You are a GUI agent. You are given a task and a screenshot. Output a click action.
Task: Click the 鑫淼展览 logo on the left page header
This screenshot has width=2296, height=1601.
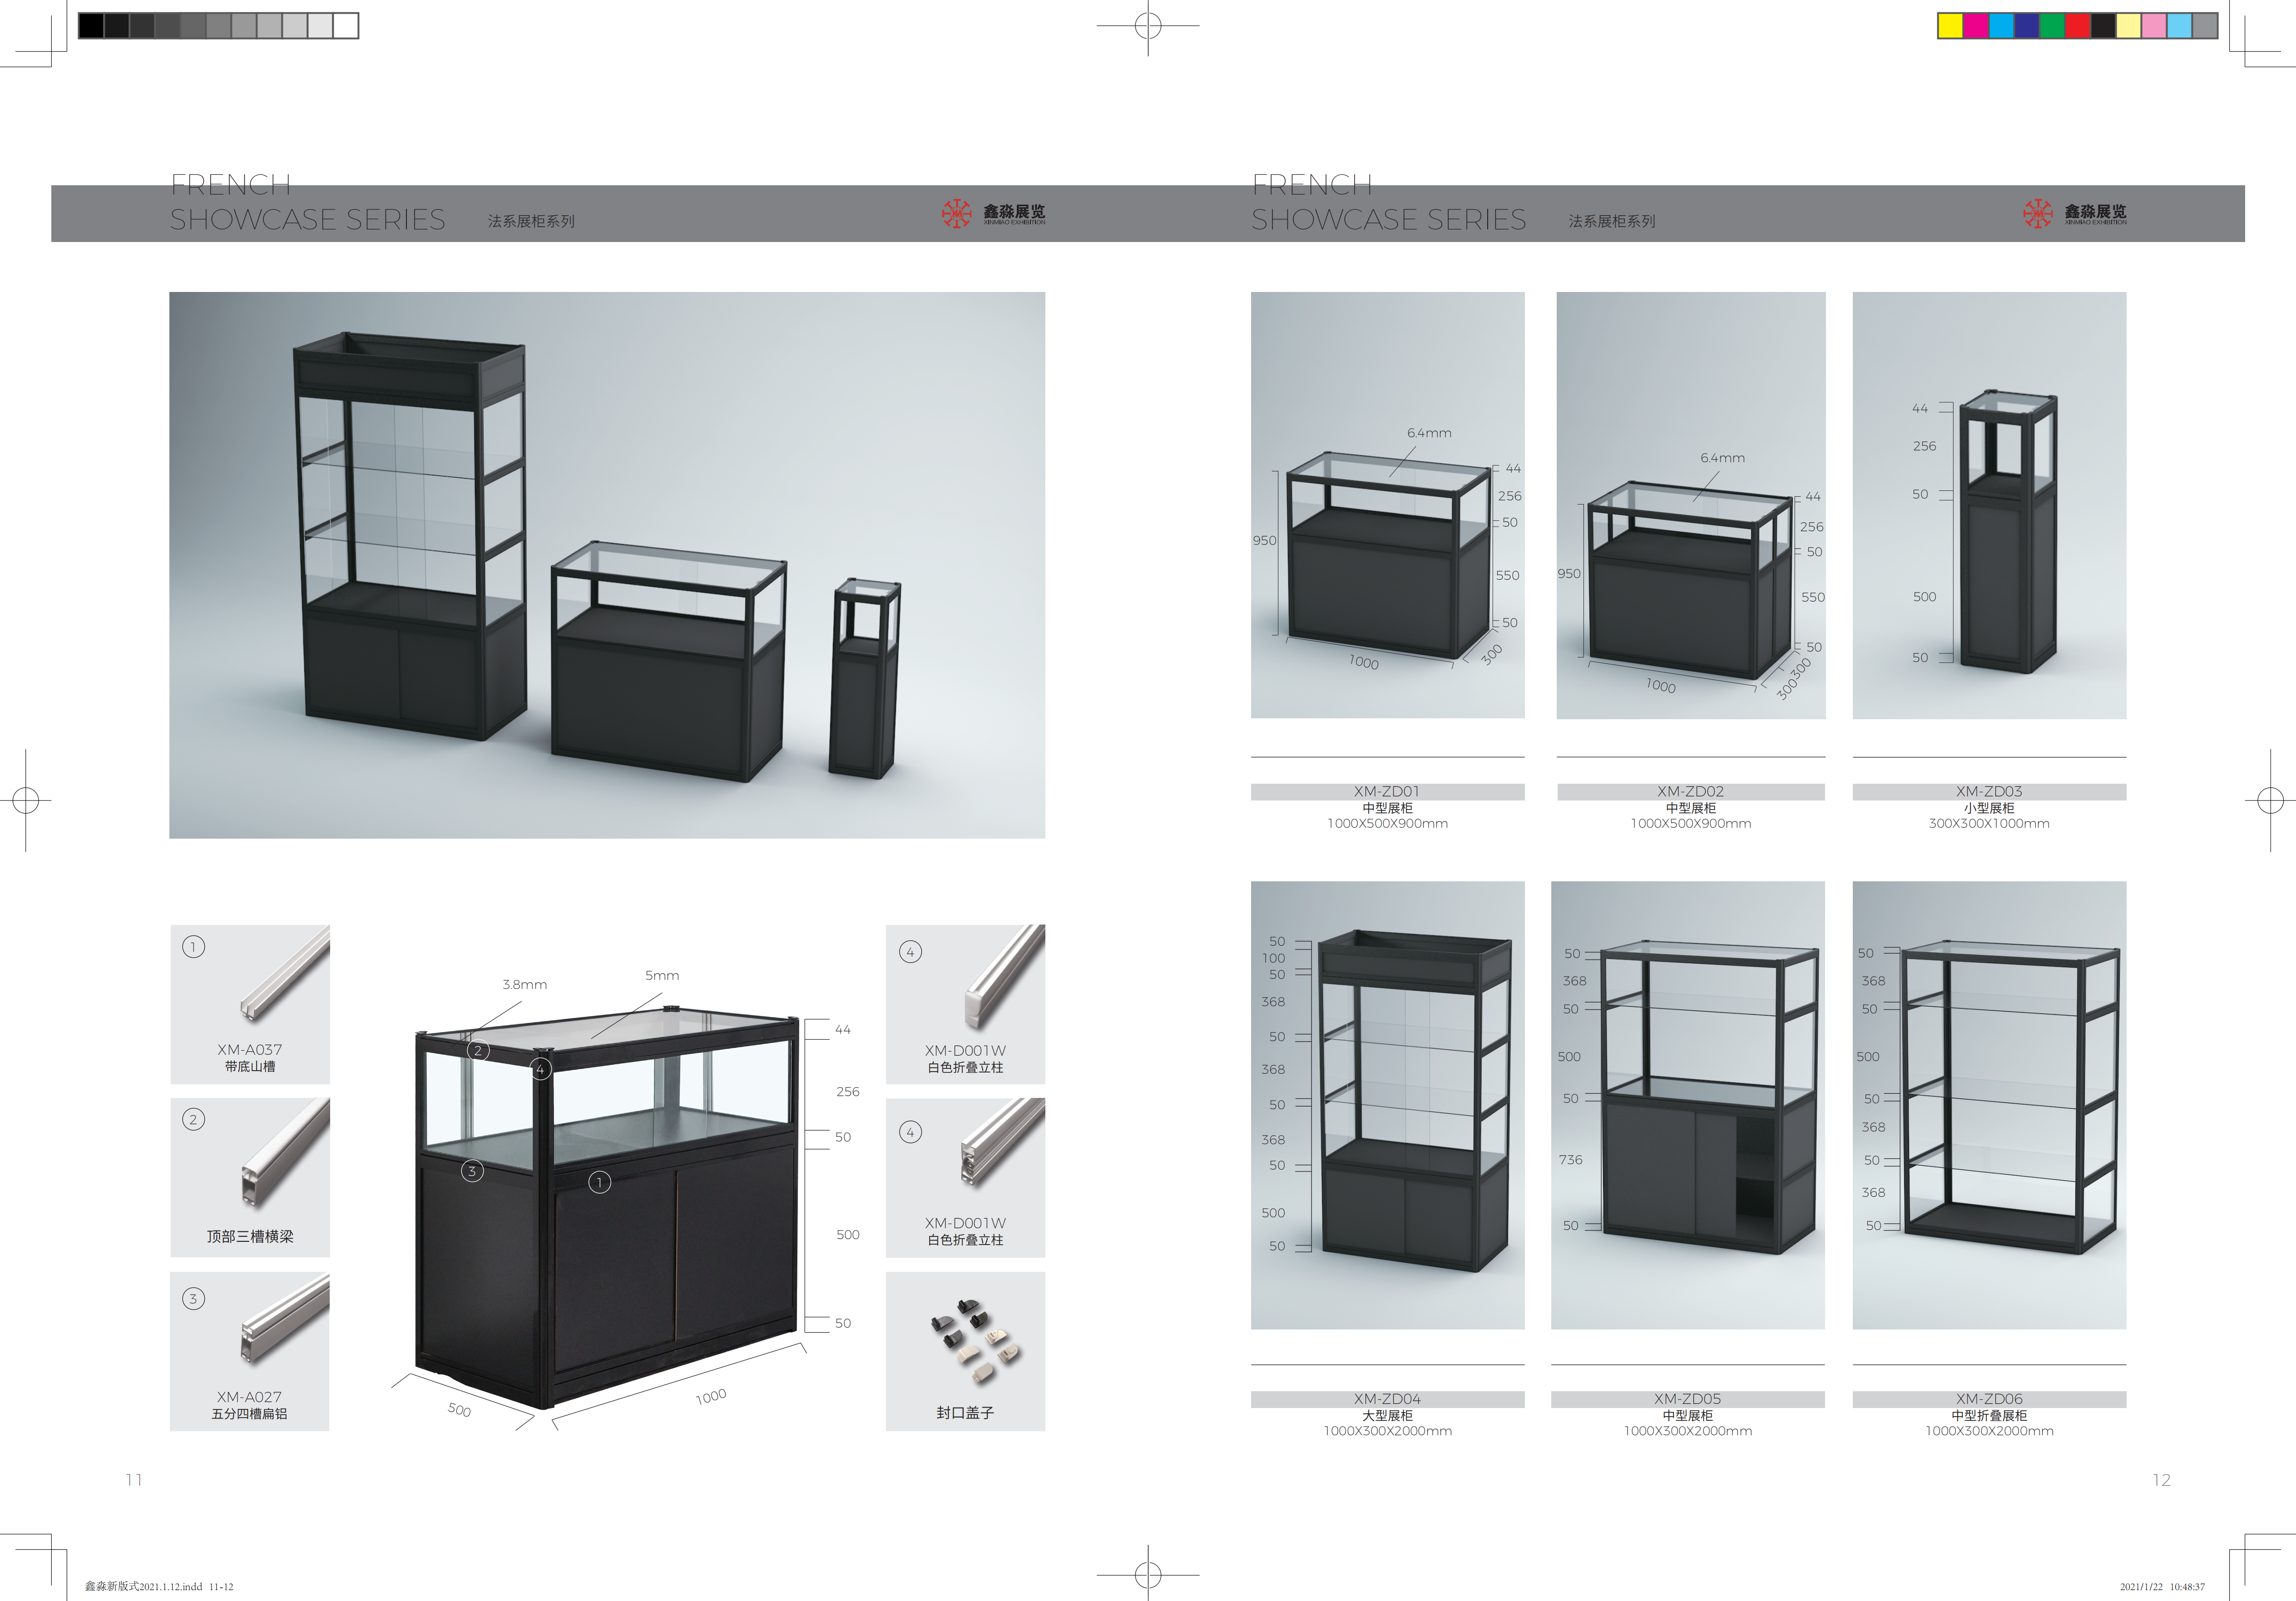tap(993, 213)
